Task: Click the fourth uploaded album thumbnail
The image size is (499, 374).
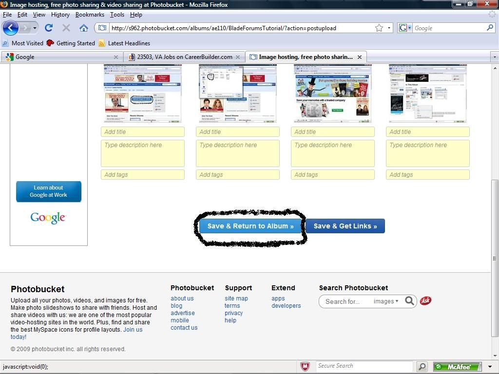Action: click(428, 93)
